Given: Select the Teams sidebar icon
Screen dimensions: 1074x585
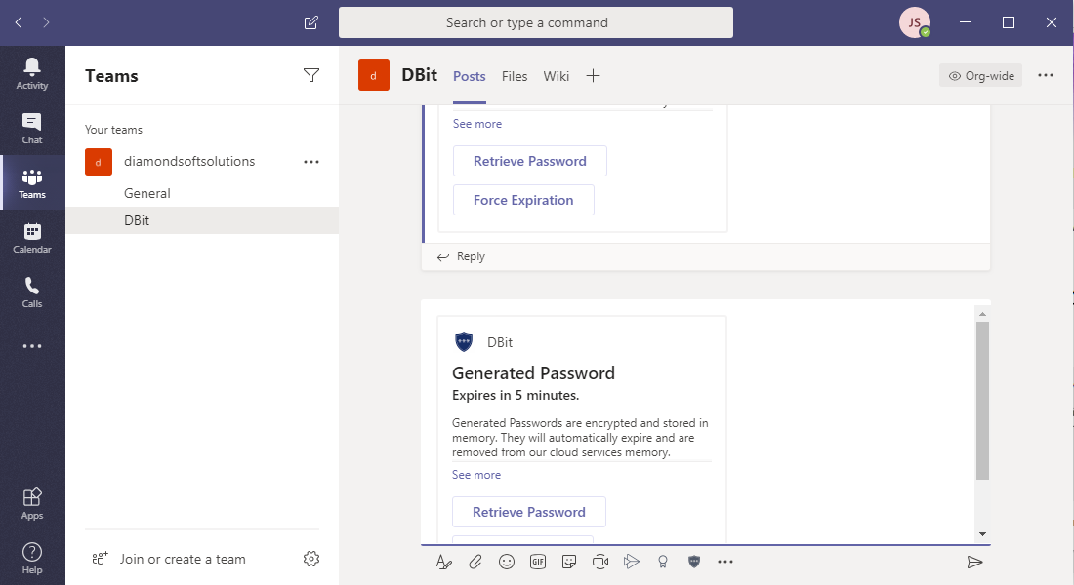Looking at the screenshot, I should [x=32, y=182].
